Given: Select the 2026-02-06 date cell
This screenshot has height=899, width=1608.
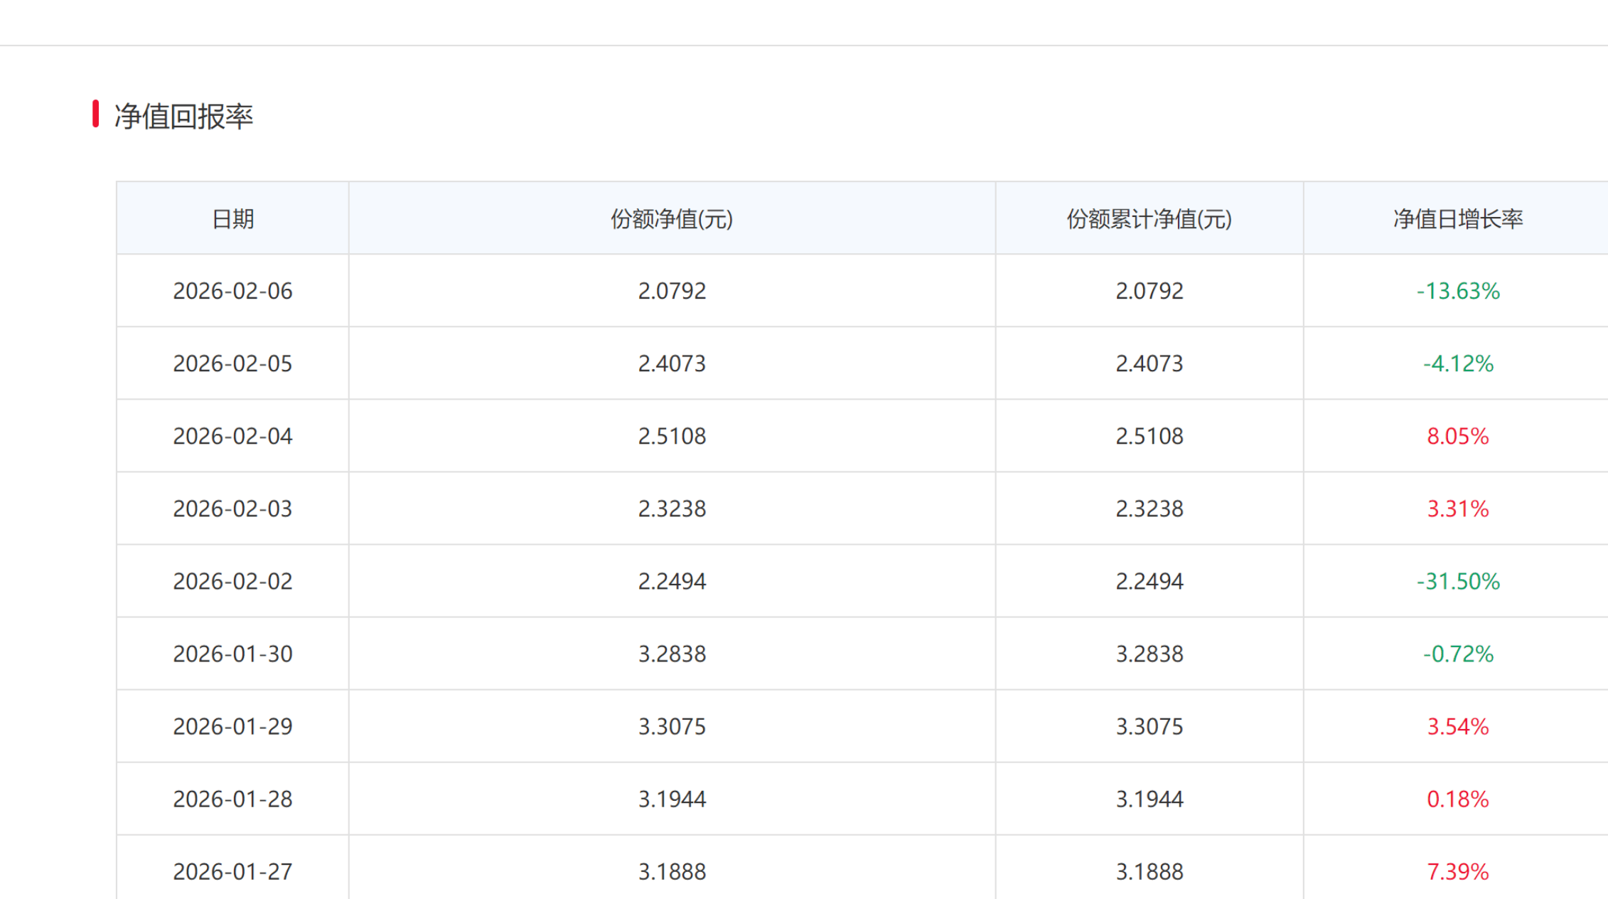Looking at the screenshot, I should click(x=232, y=291).
